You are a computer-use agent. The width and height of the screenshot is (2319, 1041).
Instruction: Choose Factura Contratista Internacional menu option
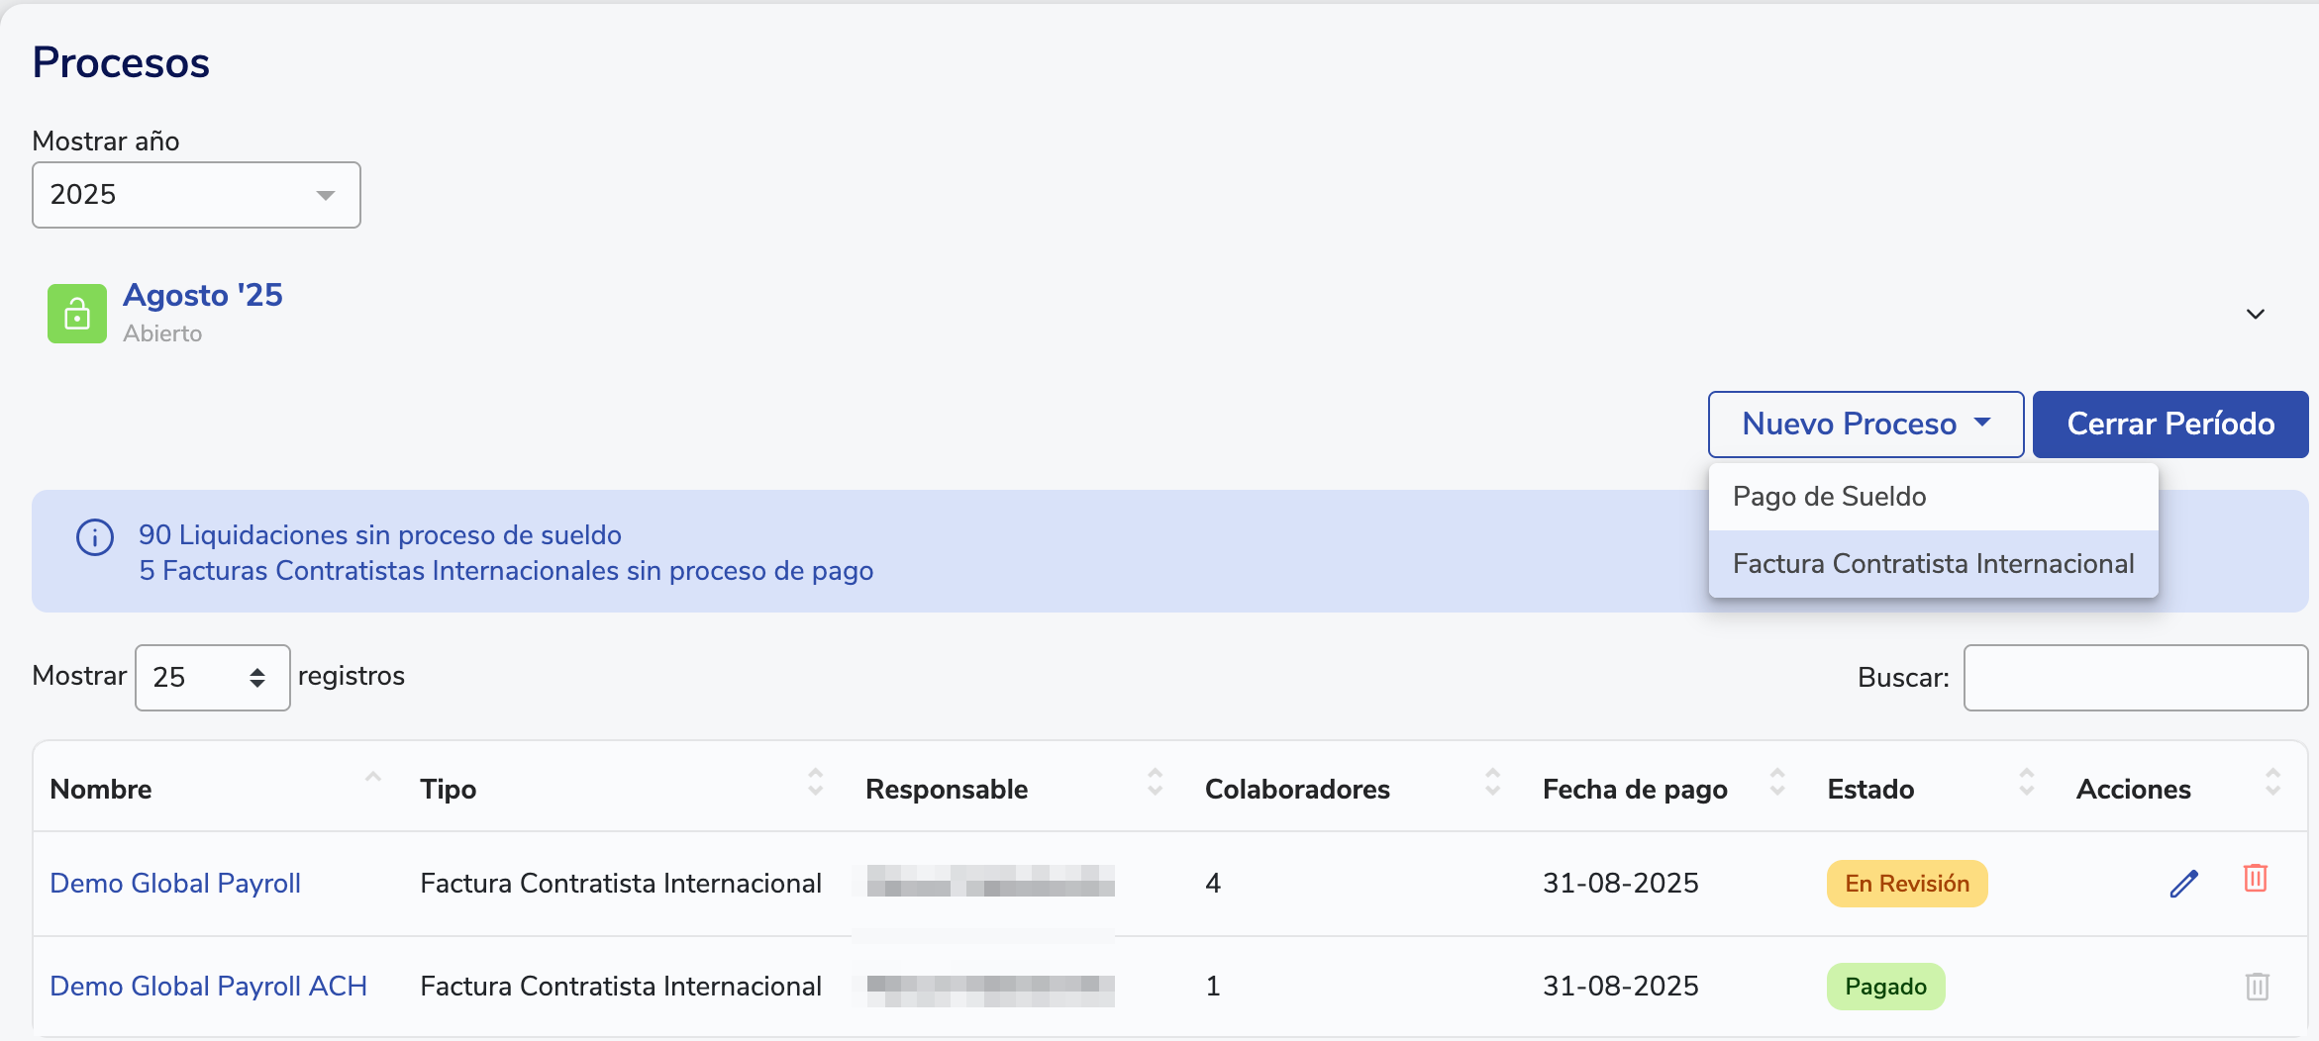click(x=1933, y=564)
